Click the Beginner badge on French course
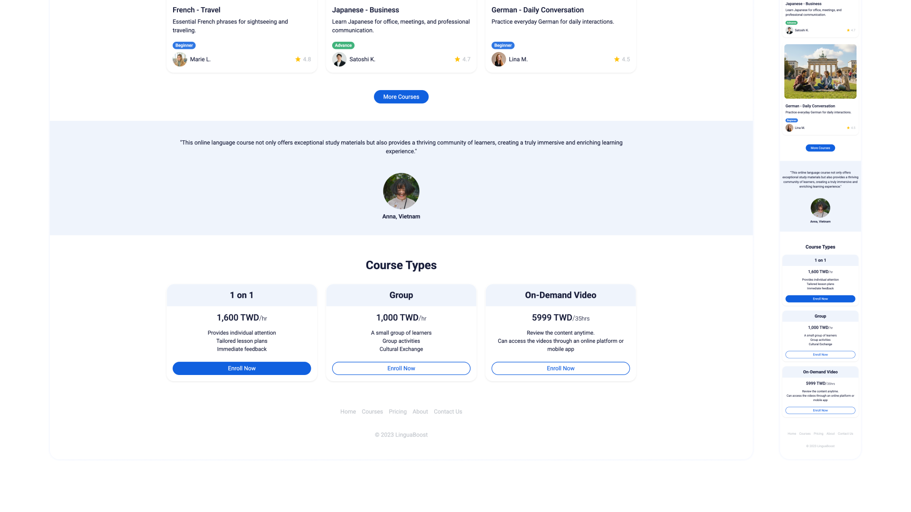 click(x=184, y=46)
